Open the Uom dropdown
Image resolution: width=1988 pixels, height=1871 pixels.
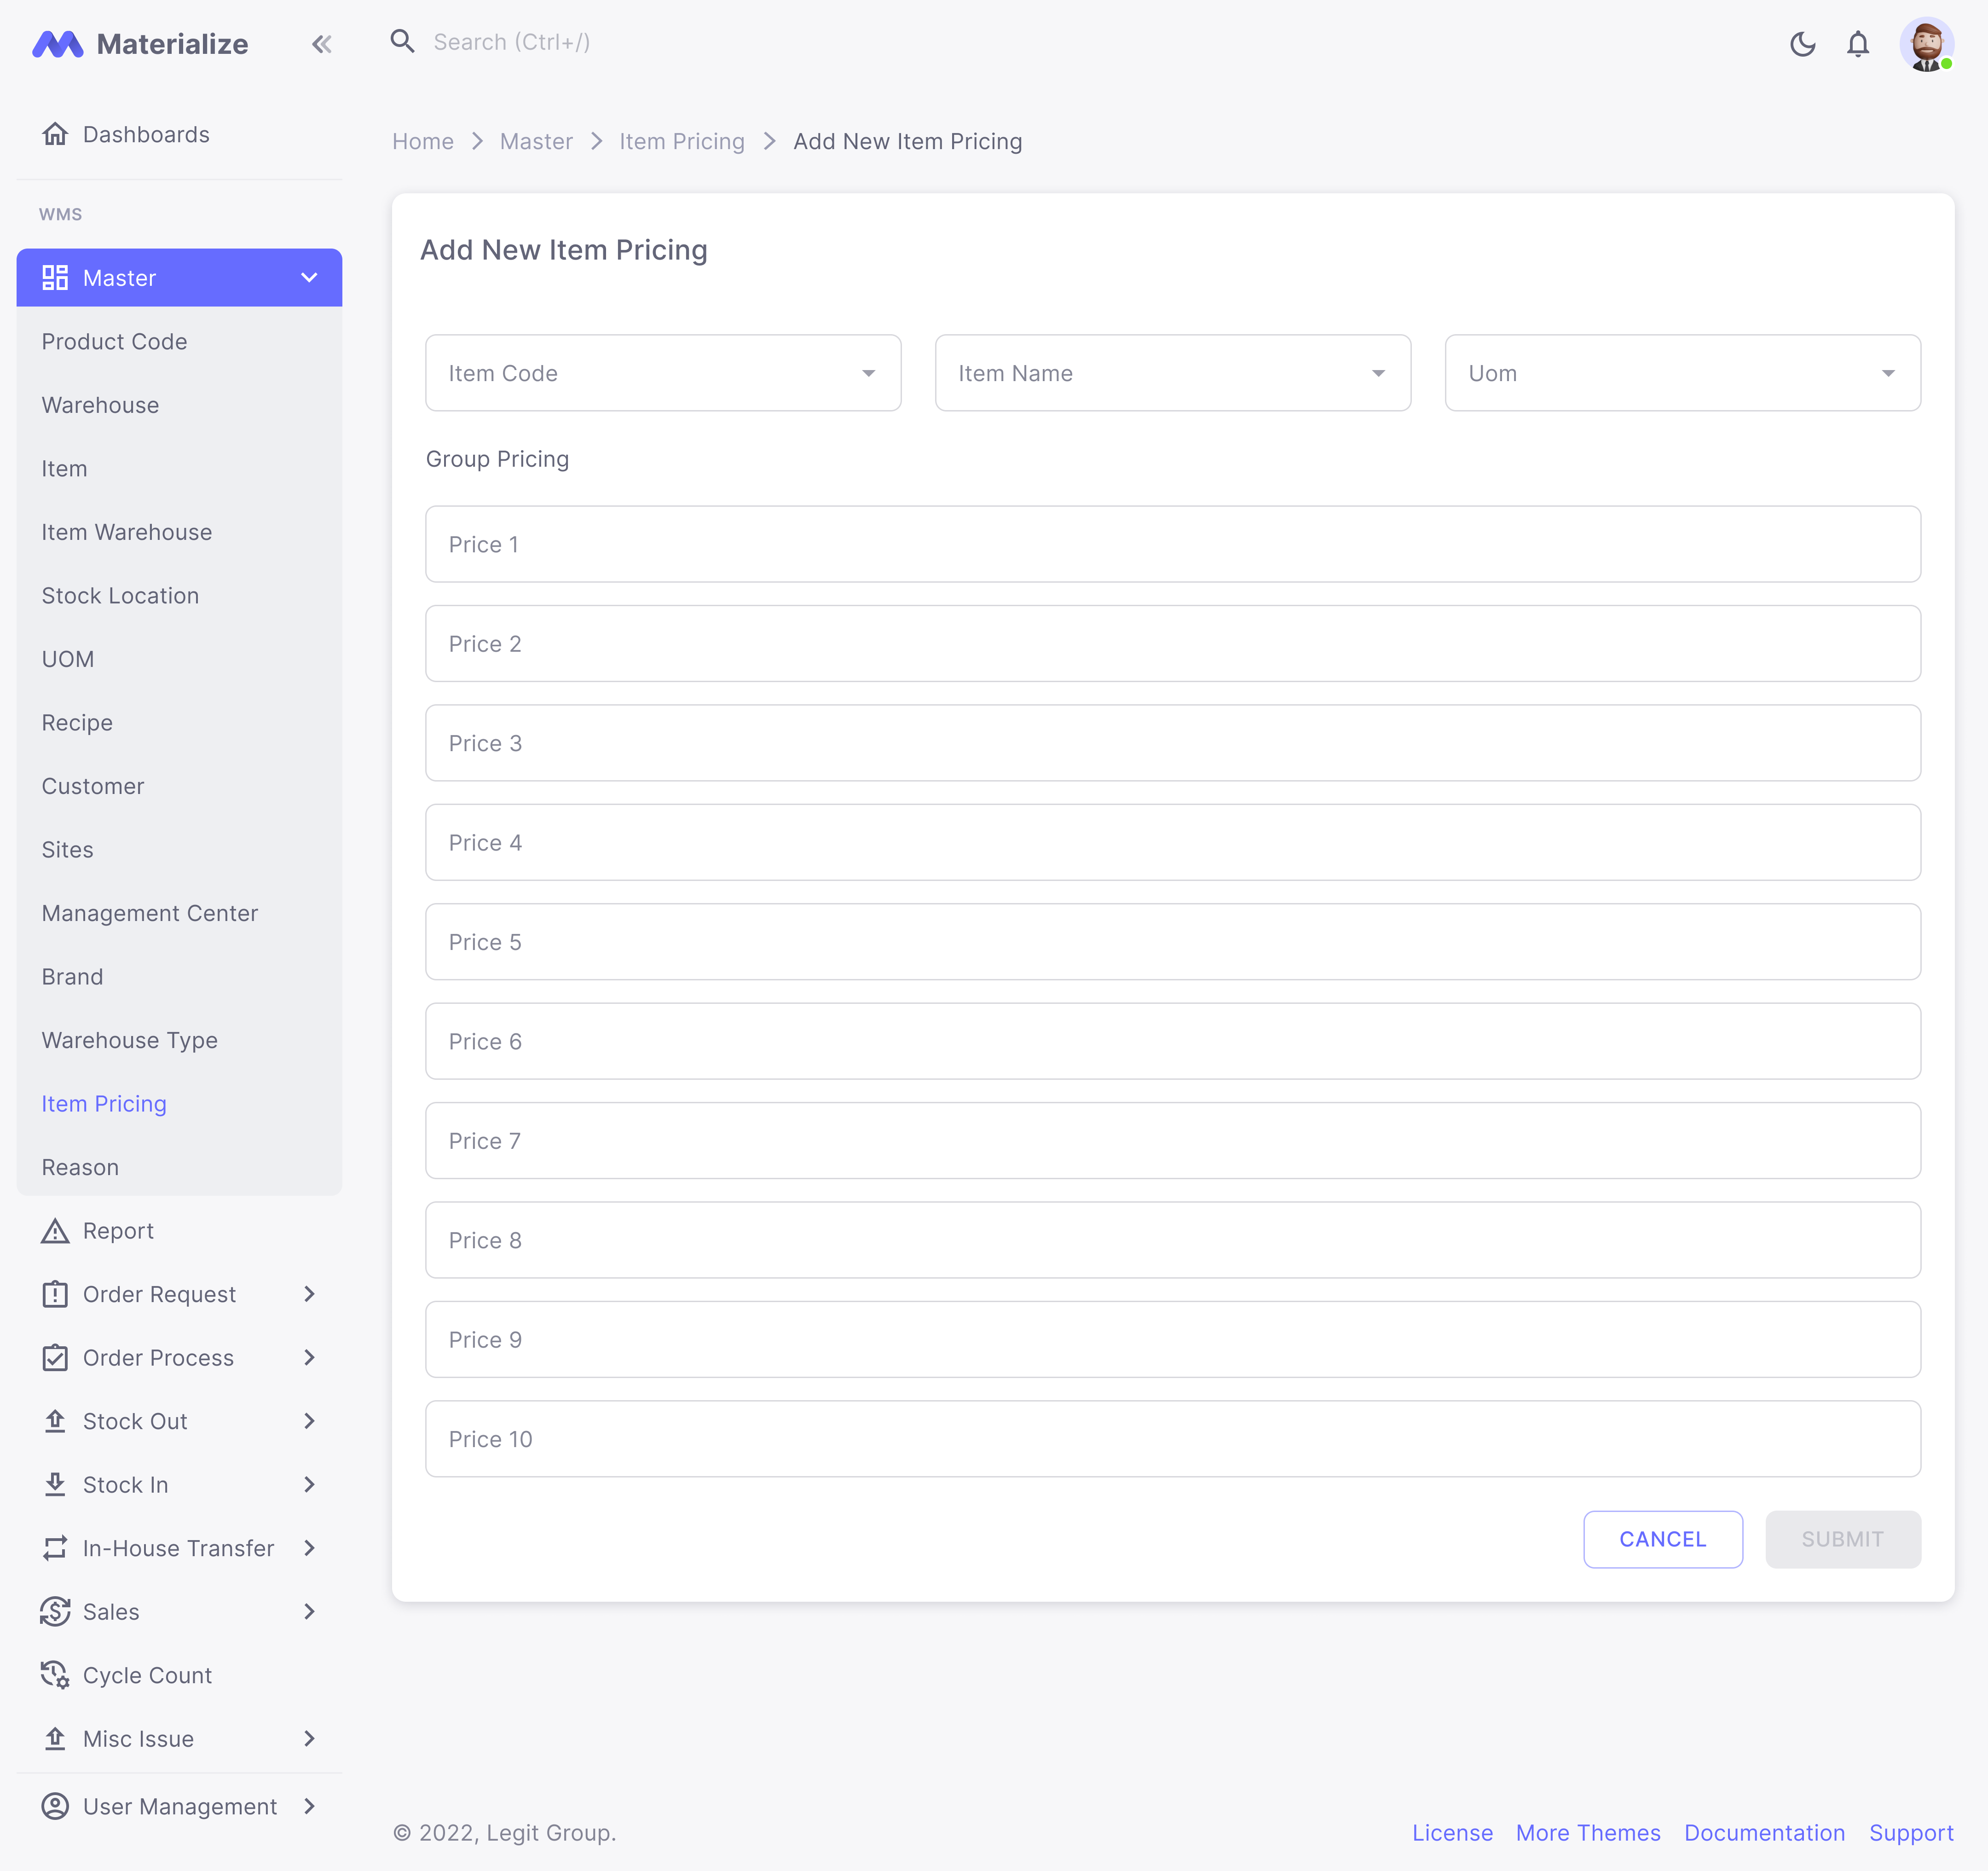tap(1682, 373)
